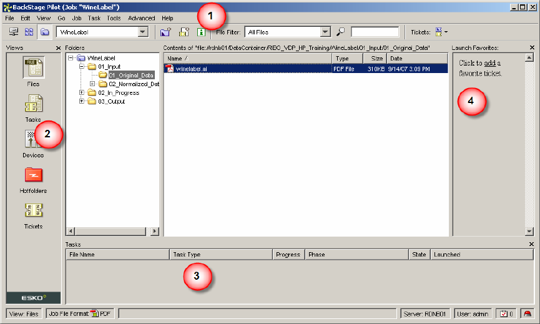Click Folders tree scroll left arrow
540x324 pixels.
click(71, 232)
